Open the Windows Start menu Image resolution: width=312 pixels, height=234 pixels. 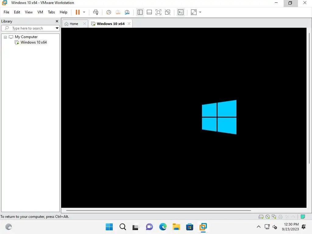pos(109,227)
